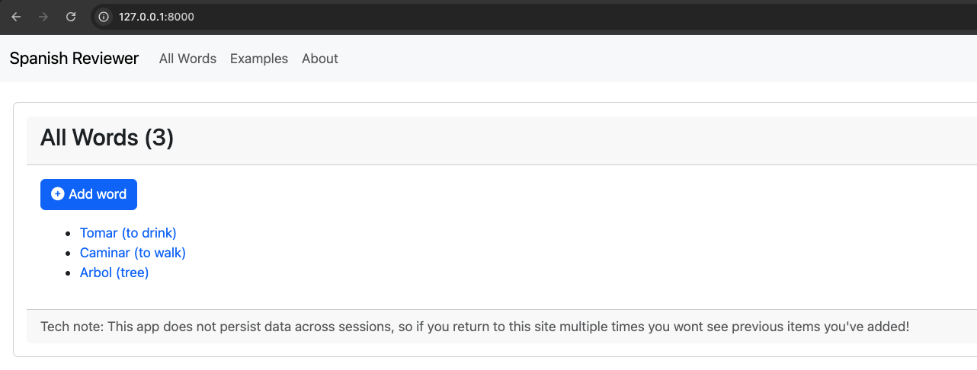Screen dimensions: 977x370
Task: Click the "(3)" word count in the heading
Action: click(159, 138)
